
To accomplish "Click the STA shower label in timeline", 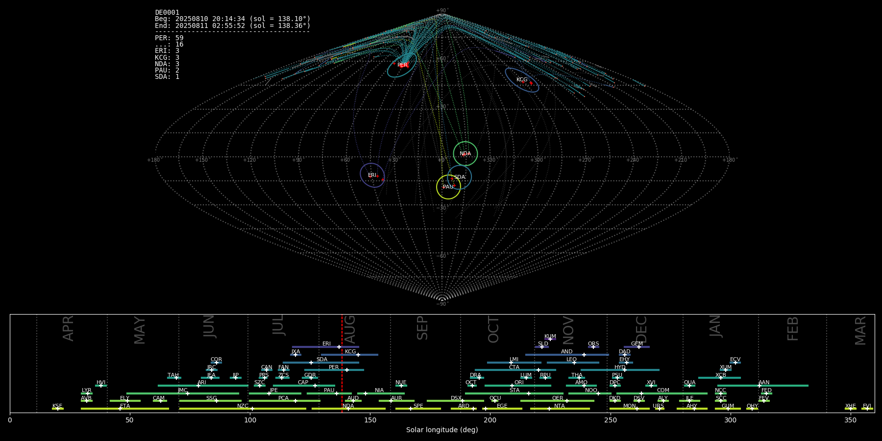I will 514,391.
